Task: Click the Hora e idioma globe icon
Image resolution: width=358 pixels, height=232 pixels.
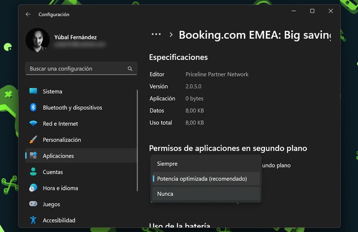Action: click(33, 188)
